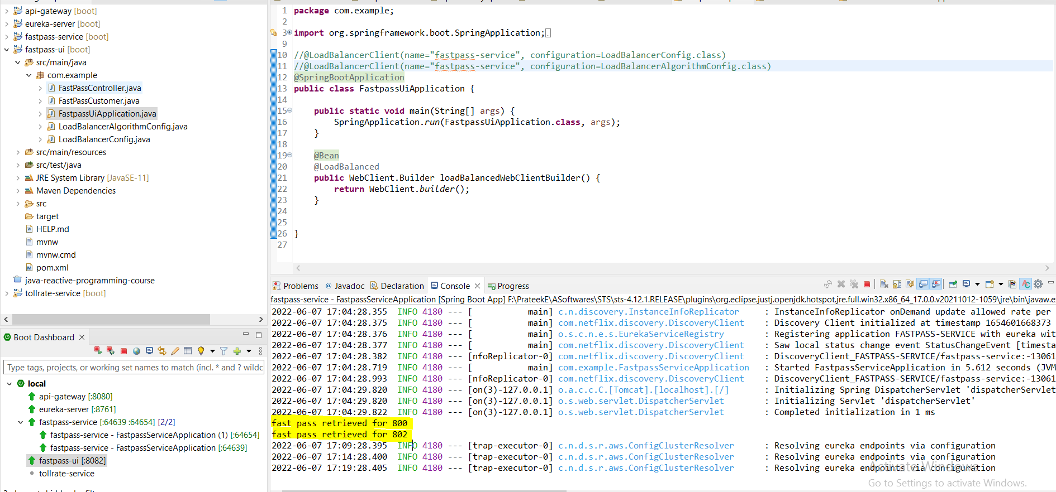This screenshot has width=1056, height=492.
Task: Open the Open Console dropdown arrow
Action: coord(1001,284)
